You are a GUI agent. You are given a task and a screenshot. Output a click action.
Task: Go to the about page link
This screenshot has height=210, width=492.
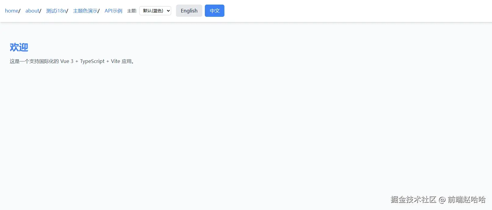click(x=32, y=11)
